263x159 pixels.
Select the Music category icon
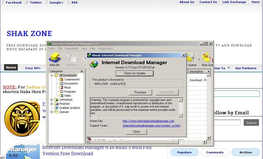pos(61,87)
